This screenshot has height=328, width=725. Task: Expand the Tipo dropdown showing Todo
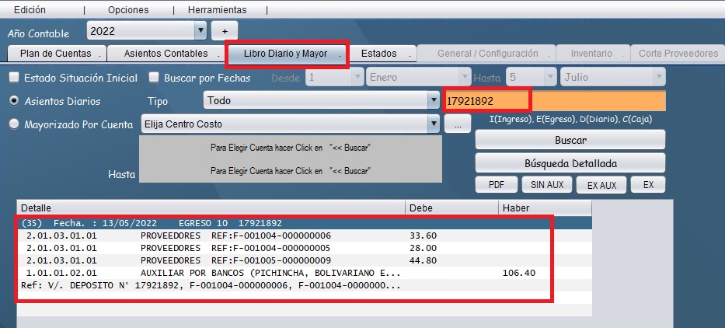click(433, 101)
